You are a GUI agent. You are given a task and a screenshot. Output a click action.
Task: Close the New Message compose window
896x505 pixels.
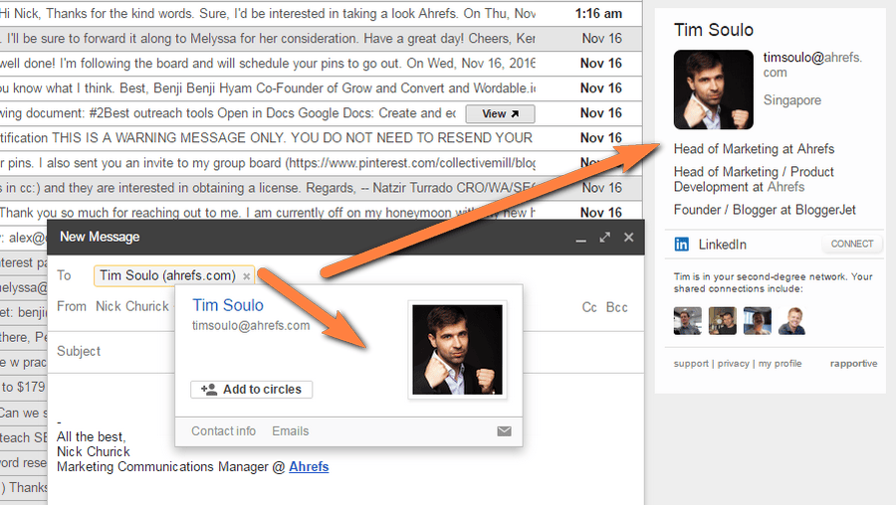pos(628,238)
